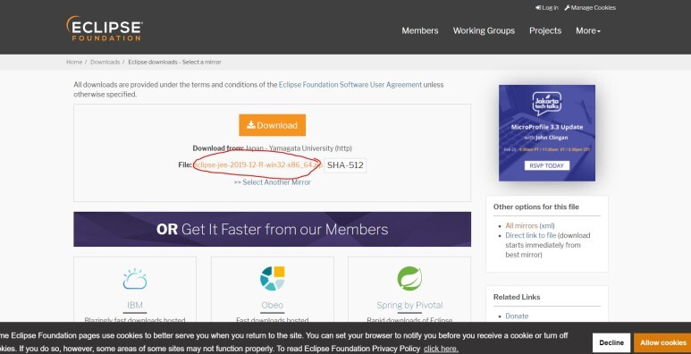Click the orange Download button
The image size is (691, 354).
pyautogui.click(x=273, y=125)
